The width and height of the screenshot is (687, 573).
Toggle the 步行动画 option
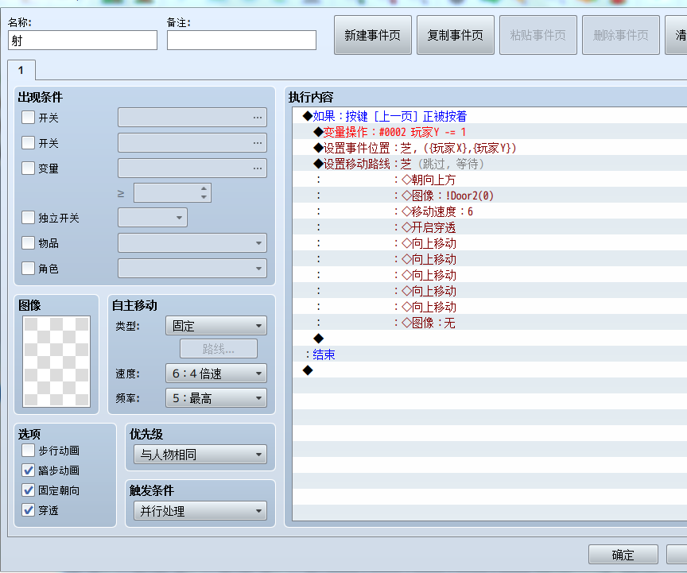click(x=29, y=451)
